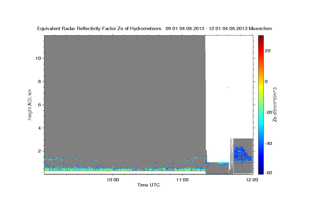Click the station name 'Muenchen' in the title
Screen dimensions: 313x209
pos(260,28)
